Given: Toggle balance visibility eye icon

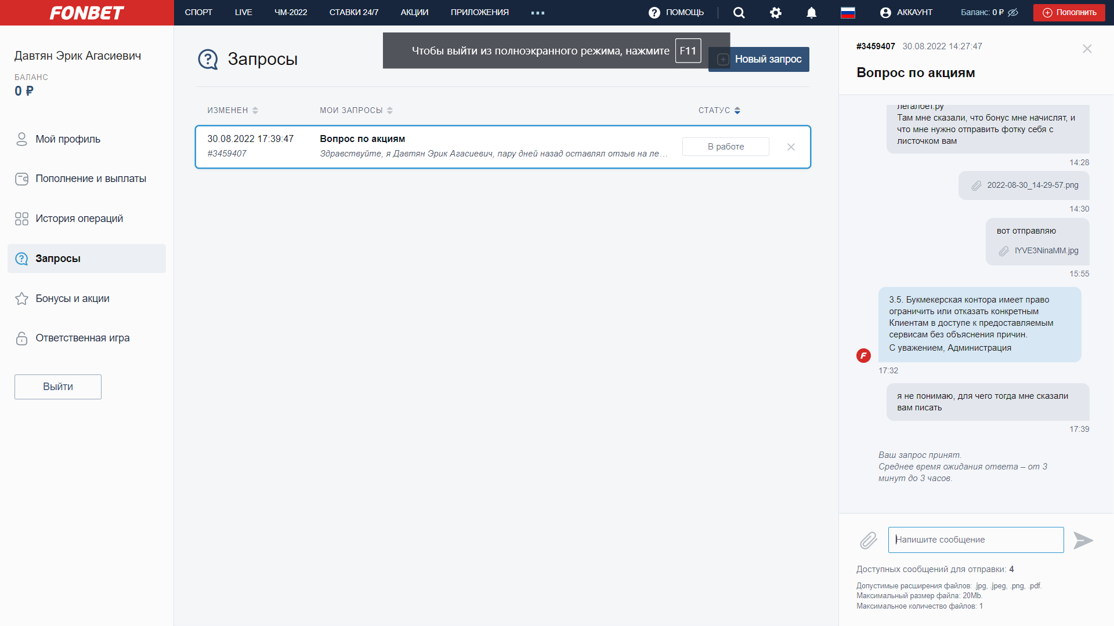Looking at the screenshot, I should click(1013, 13).
